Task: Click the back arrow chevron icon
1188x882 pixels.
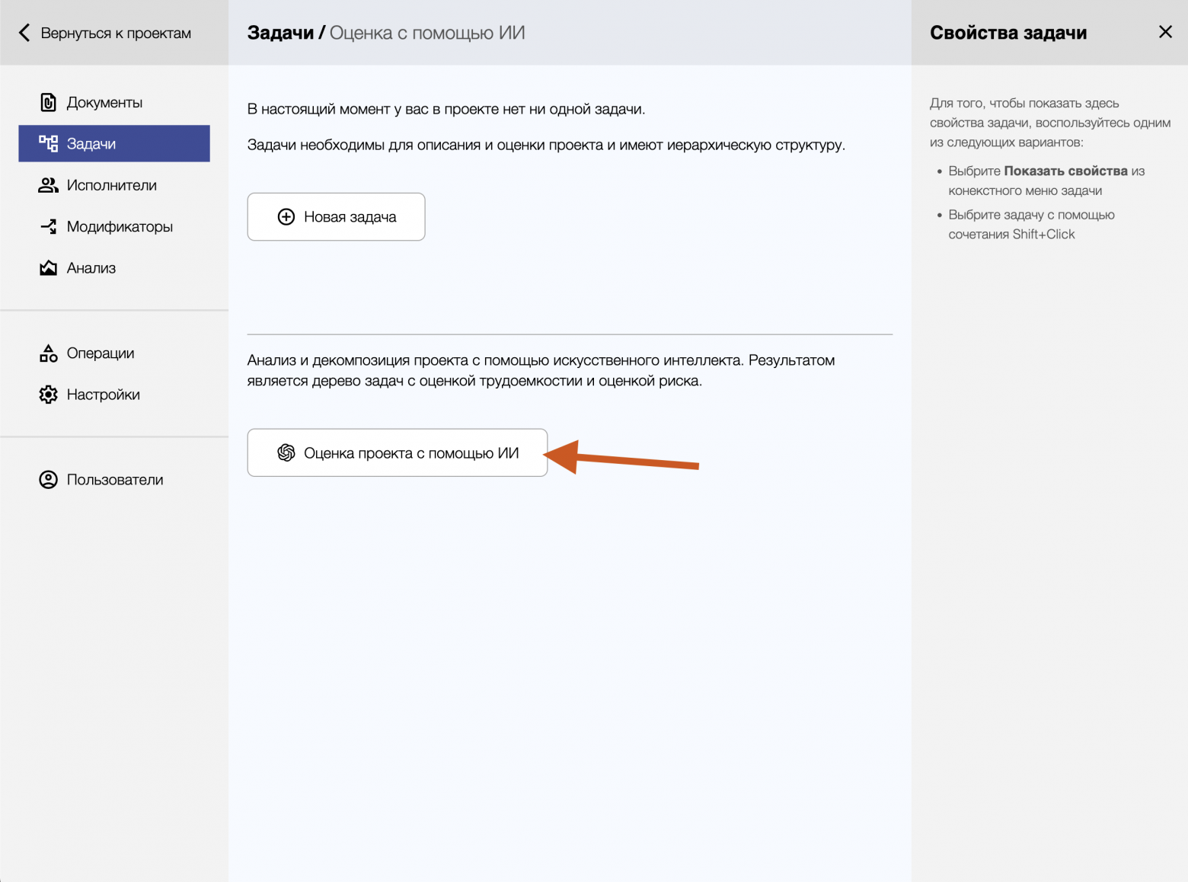Action: [x=24, y=33]
